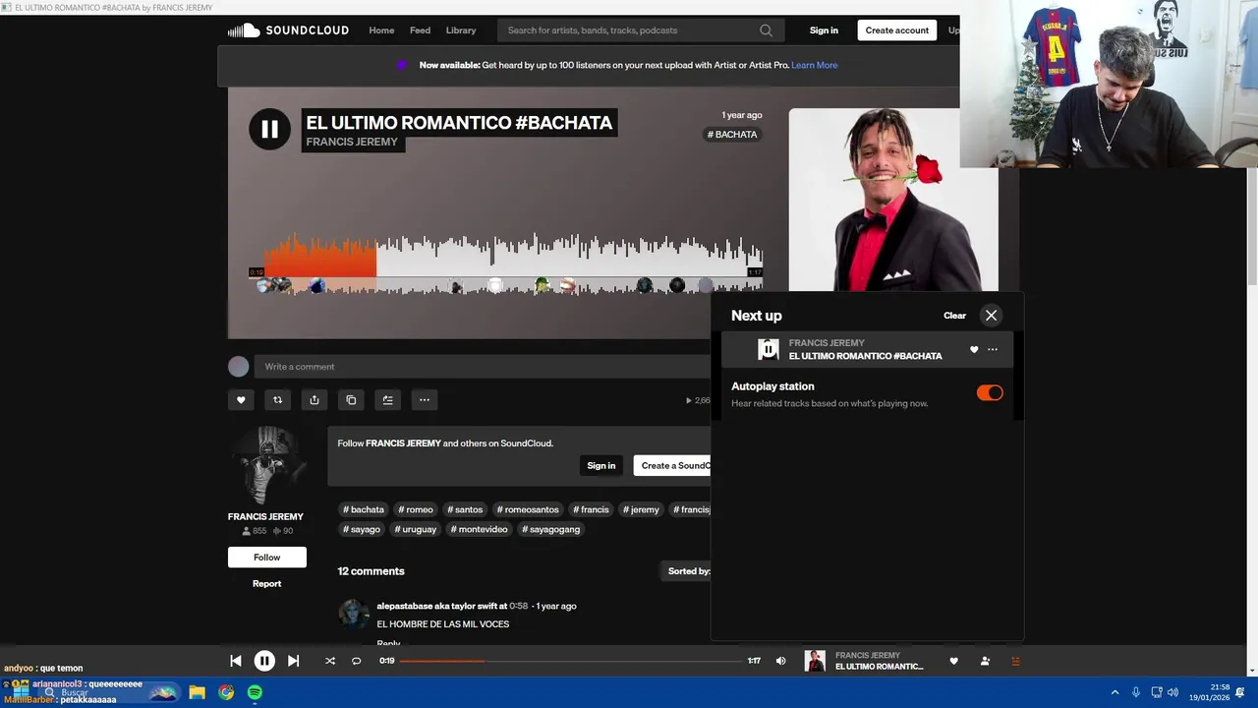
Task: Click Sign in in the follow prompt
Action: (601, 466)
